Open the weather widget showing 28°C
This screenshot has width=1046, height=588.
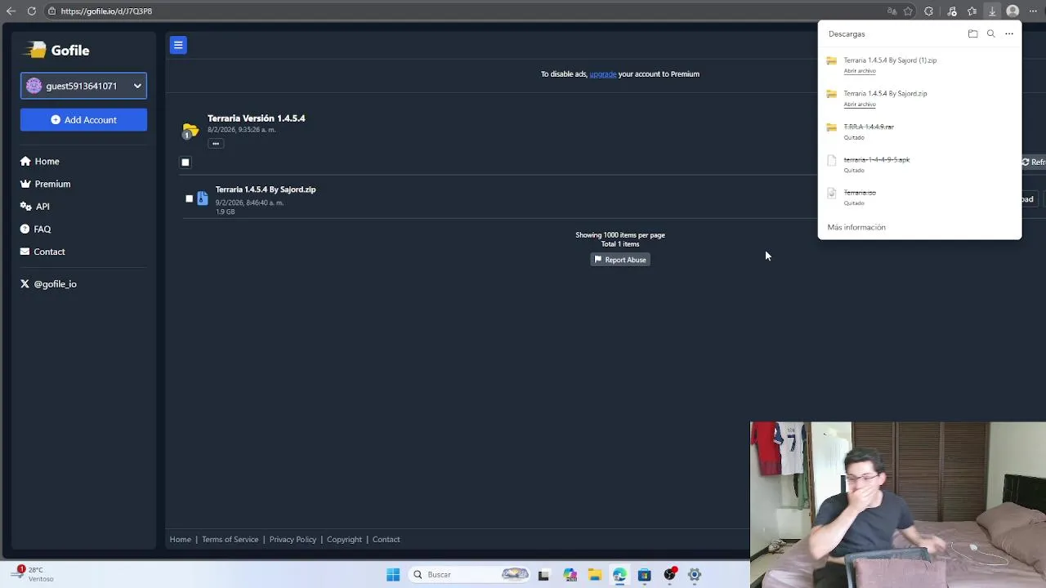point(34,574)
